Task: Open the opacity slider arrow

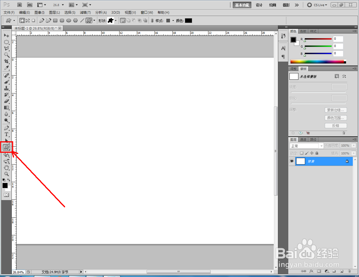Action: coord(354,145)
